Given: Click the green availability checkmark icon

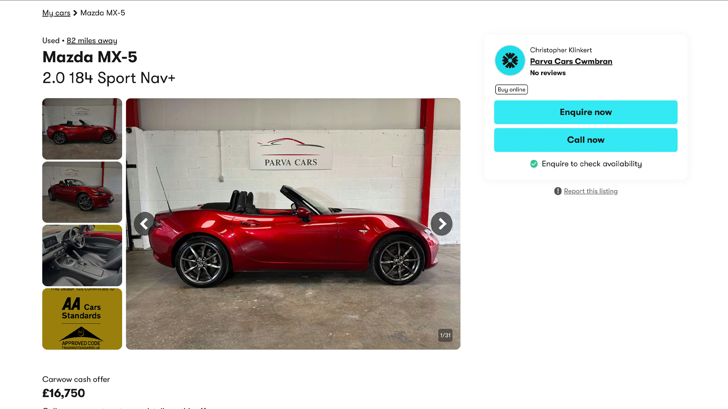Looking at the screenshot, I should click(534, 164).
